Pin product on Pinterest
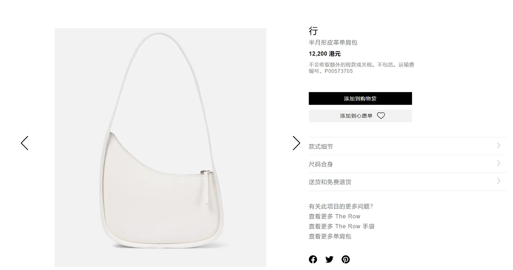The image size is (513, 270). 346,259
